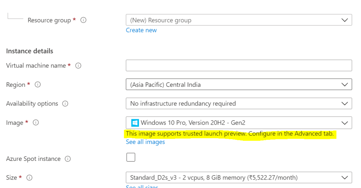Click the info icon beside Resource group
The image size is (361, 188).
pos(83,20)
